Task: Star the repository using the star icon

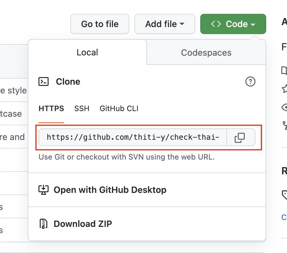Action: [285, 89]
